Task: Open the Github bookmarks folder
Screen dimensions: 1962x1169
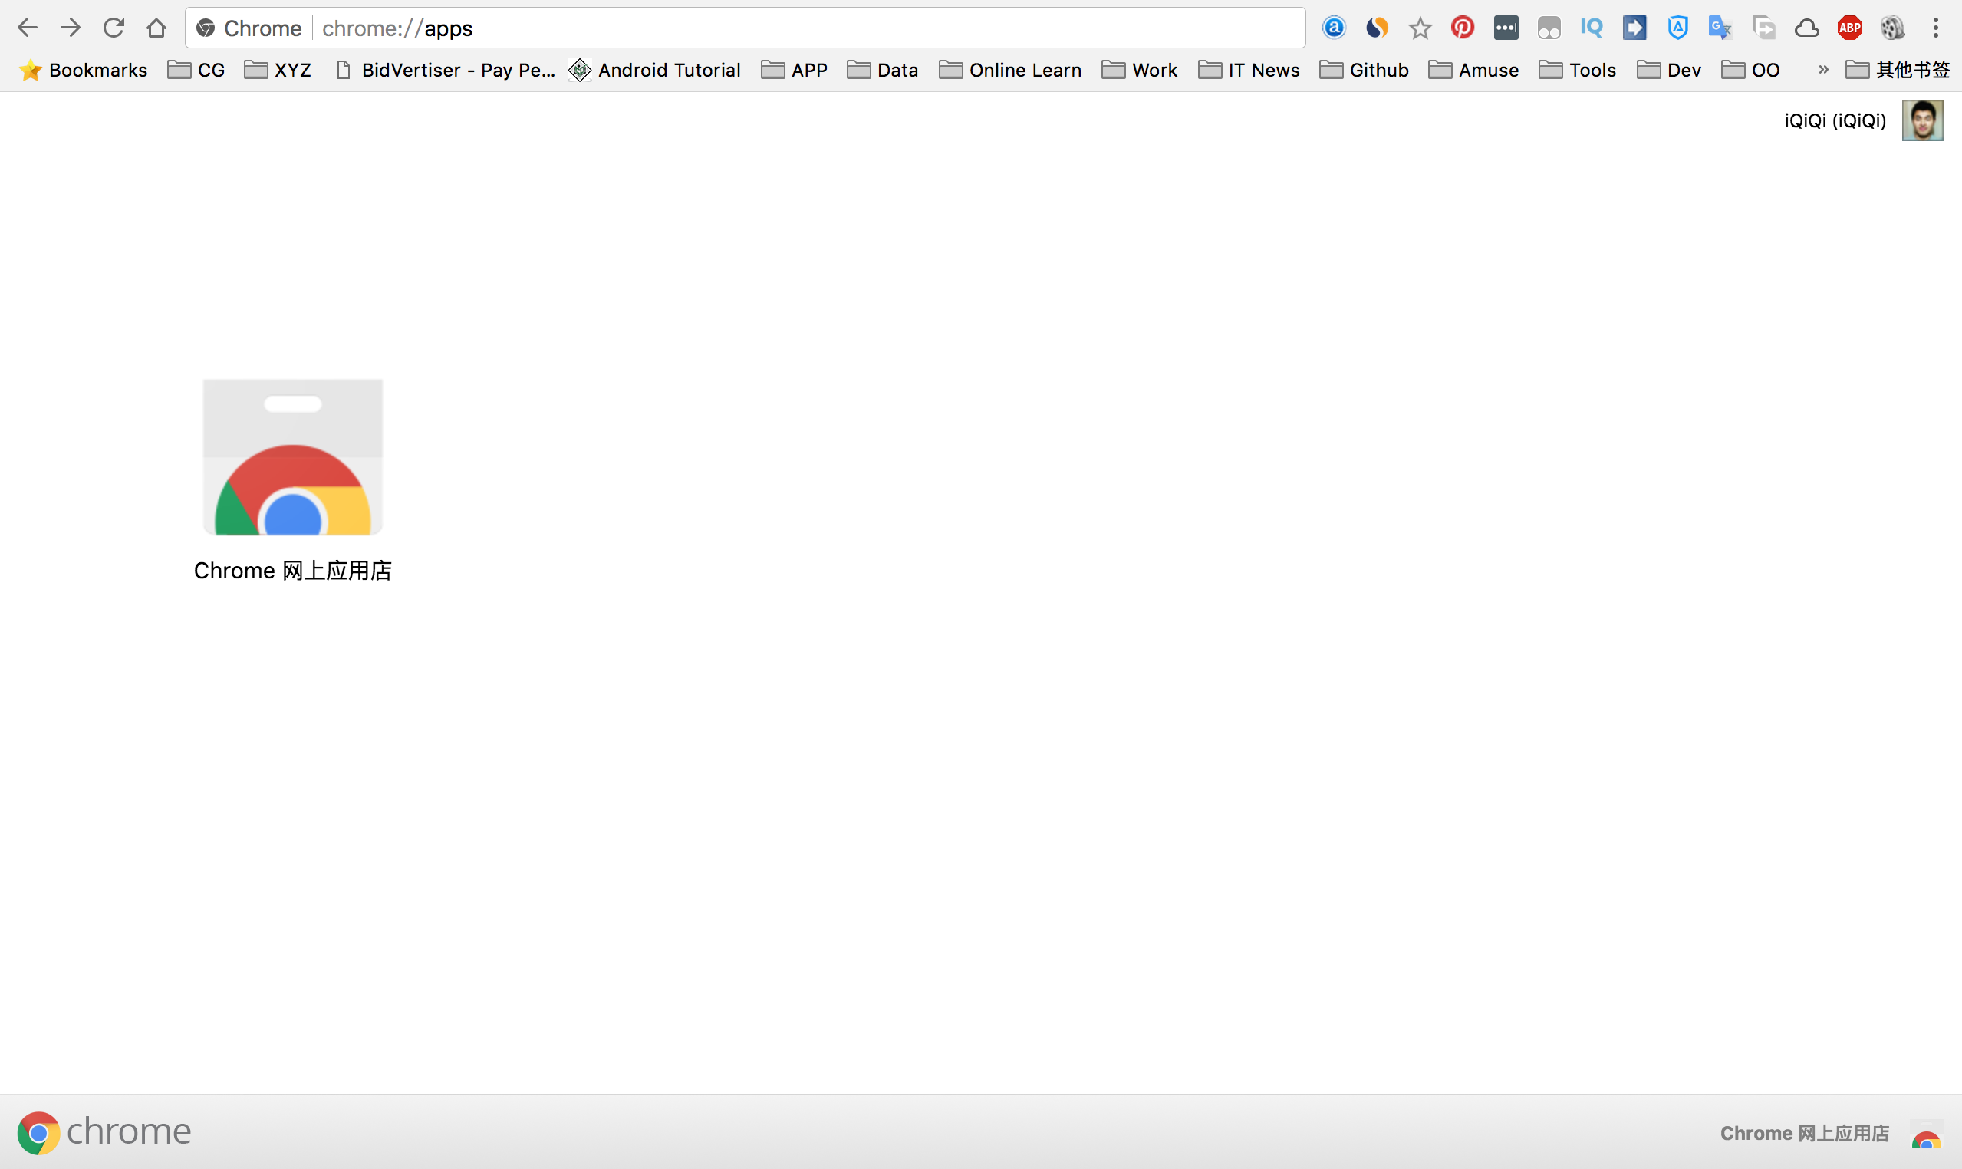Action: click(x=1364, y=70)
